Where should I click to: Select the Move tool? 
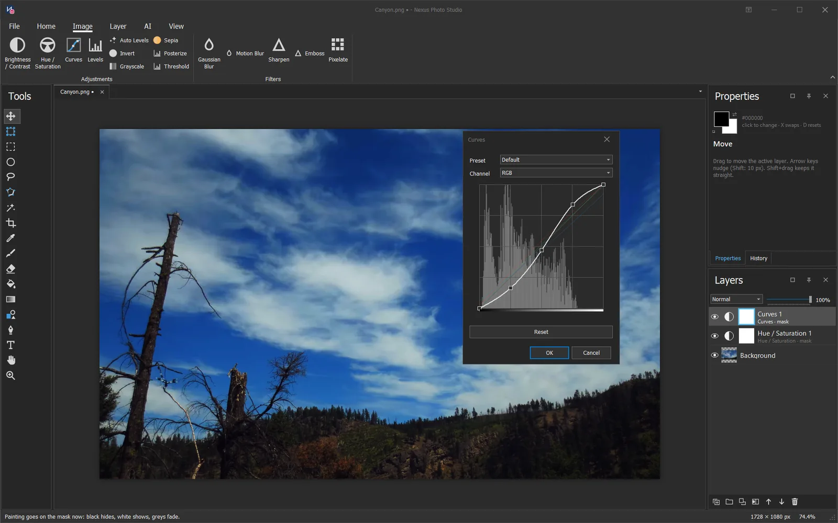(x=10, y=116)
